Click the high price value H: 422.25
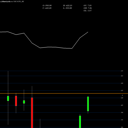 pos(68,6)
